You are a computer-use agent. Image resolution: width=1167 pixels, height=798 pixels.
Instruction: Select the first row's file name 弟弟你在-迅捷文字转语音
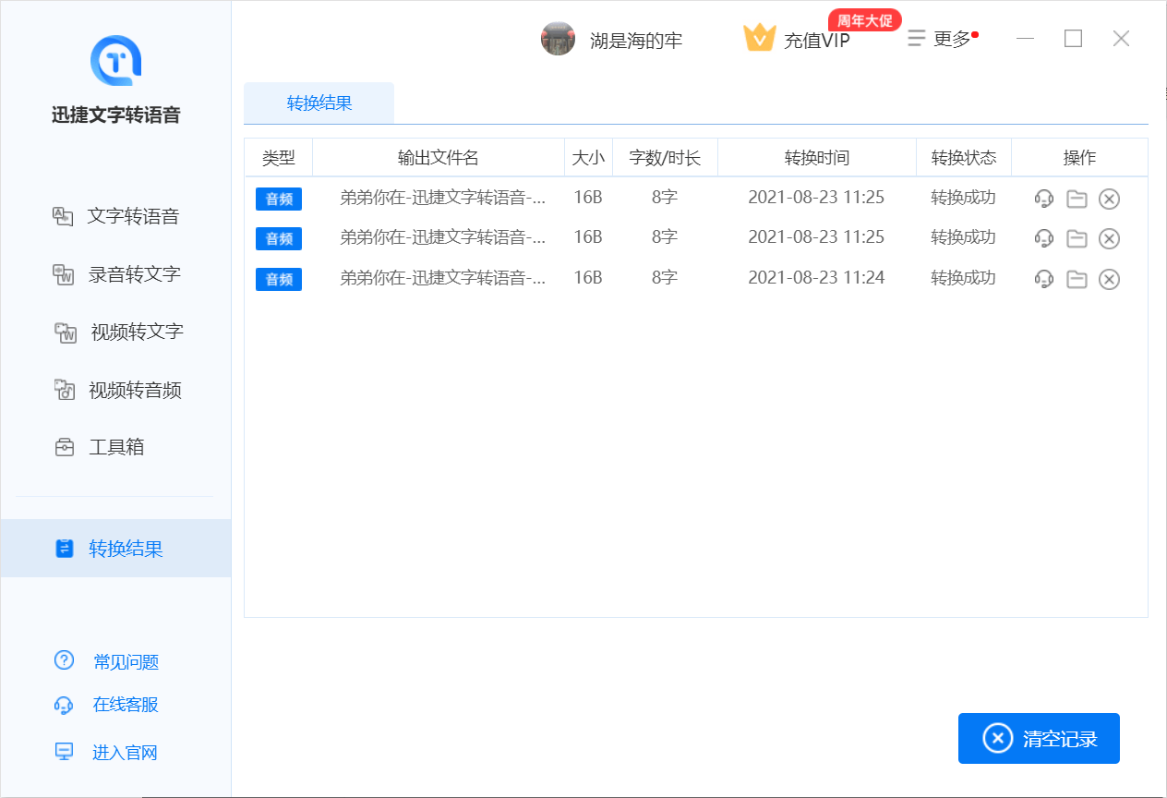point(443,197)
